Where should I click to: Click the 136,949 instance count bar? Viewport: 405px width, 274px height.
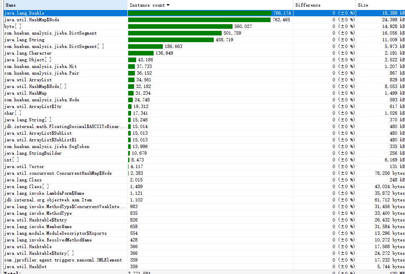(x=141, y=53)
